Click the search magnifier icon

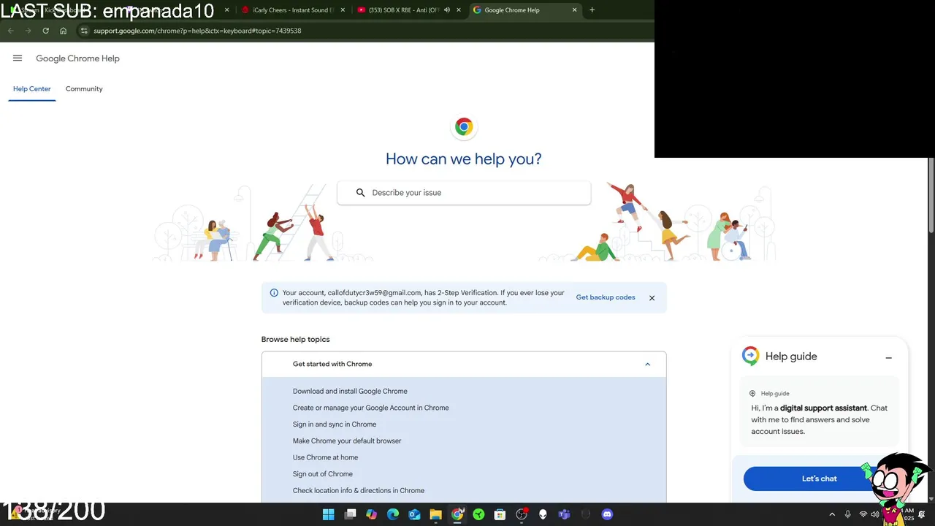point(360,193)
